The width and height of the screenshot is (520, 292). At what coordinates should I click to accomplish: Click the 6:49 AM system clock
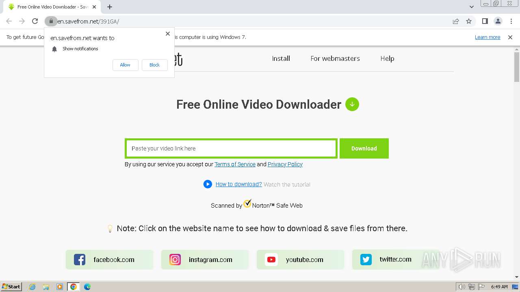click(x=499, y=287)
